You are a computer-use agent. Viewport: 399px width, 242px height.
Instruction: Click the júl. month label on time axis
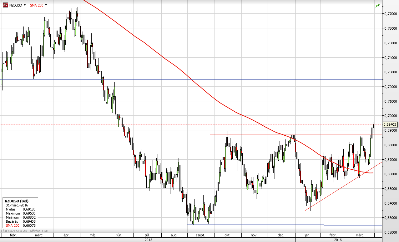pos(148,235)
